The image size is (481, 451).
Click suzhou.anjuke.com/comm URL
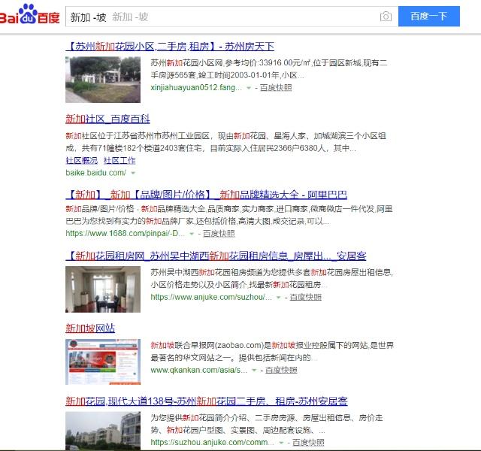click(x=212, y=443)
